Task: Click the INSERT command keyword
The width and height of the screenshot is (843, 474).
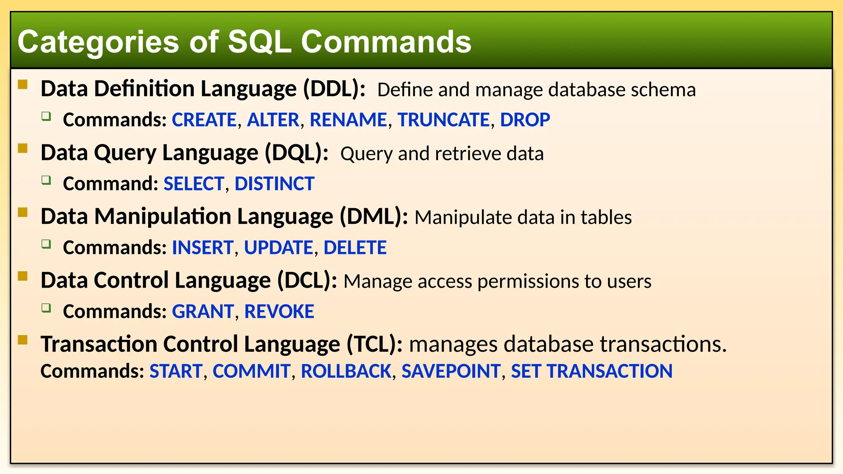Action: coord(203,247)
